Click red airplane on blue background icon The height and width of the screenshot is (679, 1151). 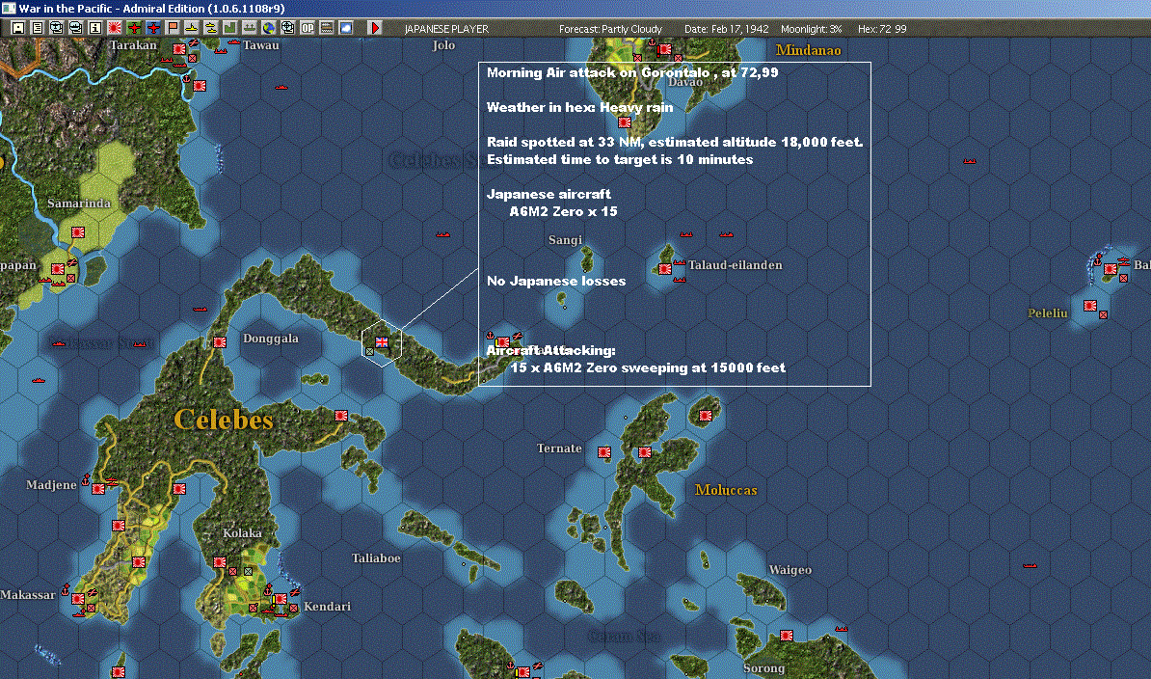point(153,28)
